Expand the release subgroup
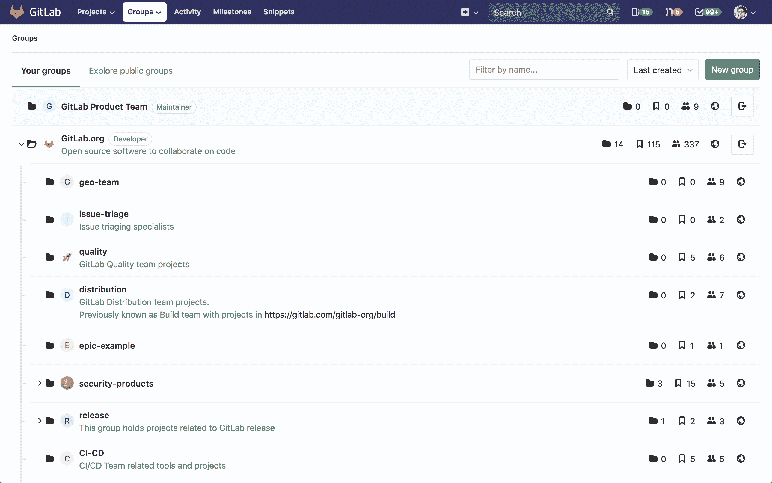This screenshot has width=772, height=483. [40, 421]
